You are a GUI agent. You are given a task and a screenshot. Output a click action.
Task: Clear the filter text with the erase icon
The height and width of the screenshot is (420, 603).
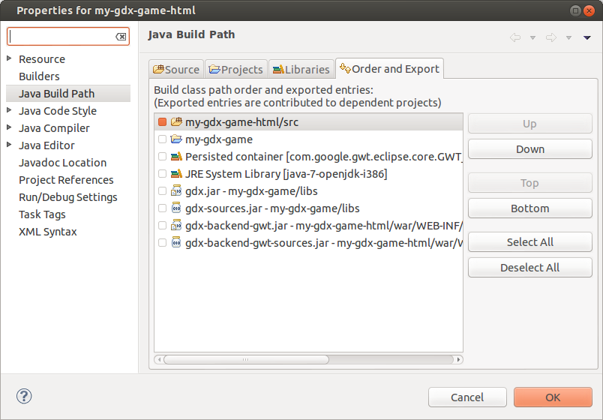(121, 37)
